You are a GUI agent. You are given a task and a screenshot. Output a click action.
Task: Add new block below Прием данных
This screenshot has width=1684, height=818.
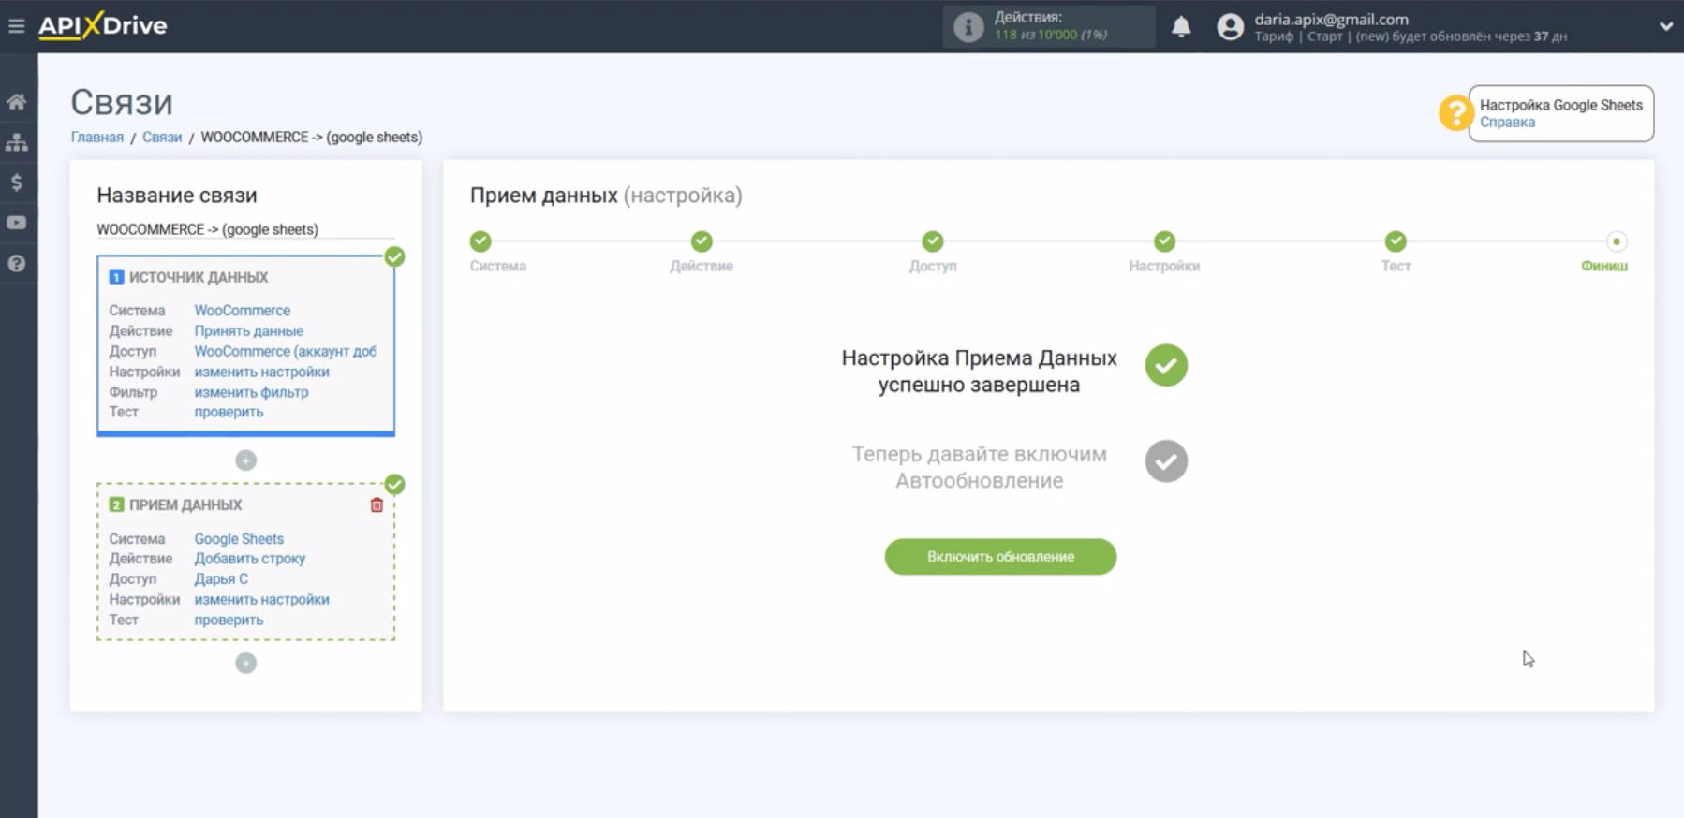point(245,663)
